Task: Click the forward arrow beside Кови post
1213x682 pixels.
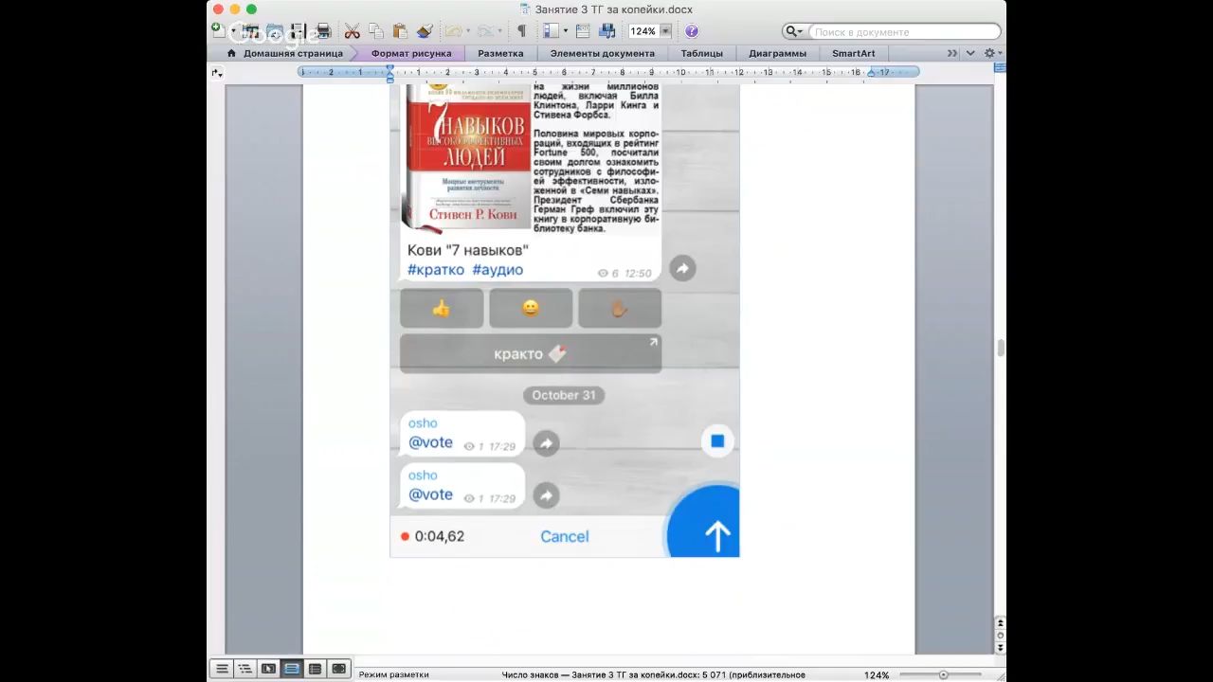Action: (x=682, y=269)
